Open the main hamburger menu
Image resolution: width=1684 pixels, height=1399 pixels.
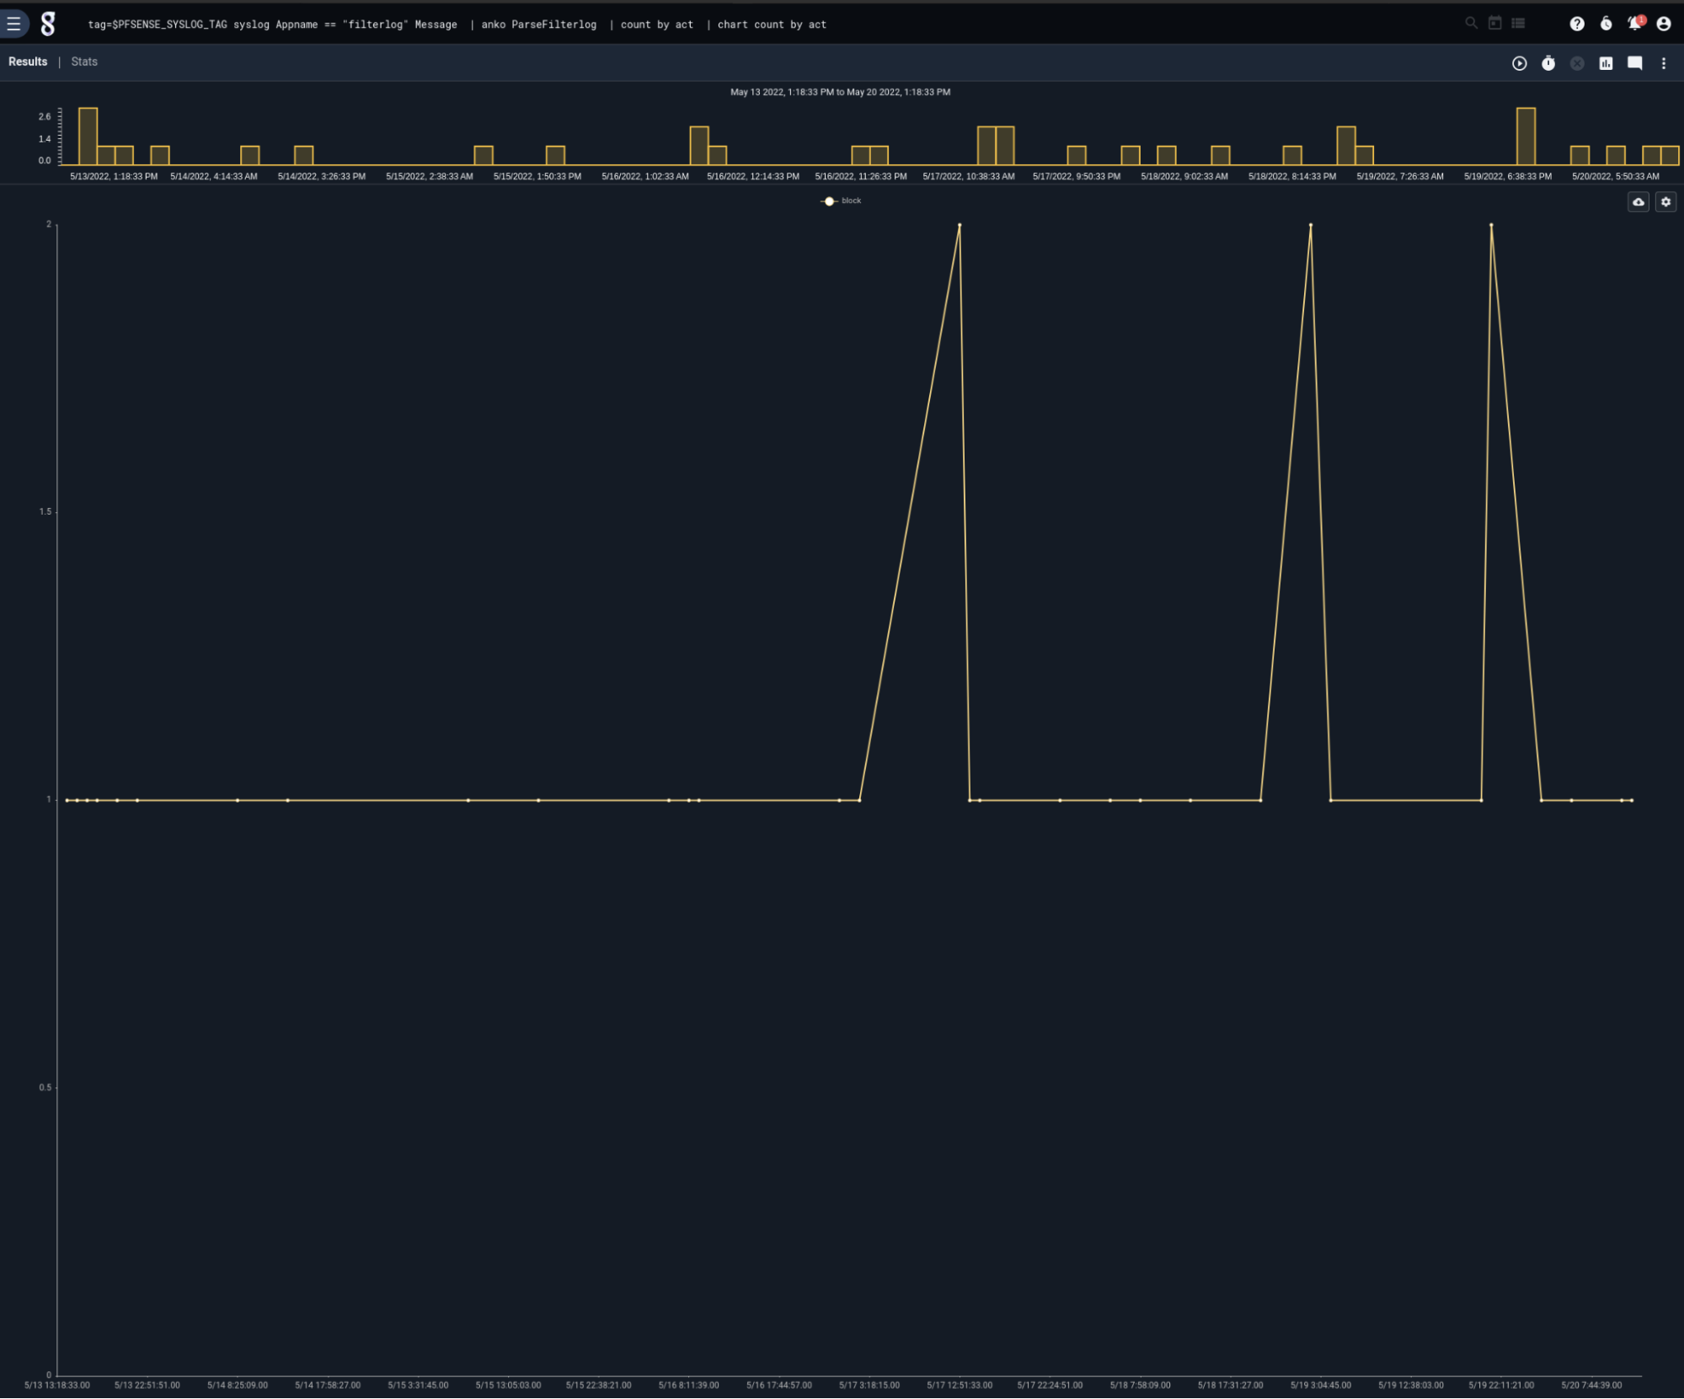[x=13, y=24]
